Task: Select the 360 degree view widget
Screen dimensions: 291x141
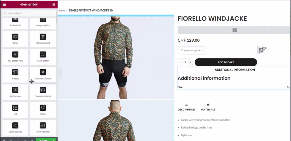Action: 15,57
